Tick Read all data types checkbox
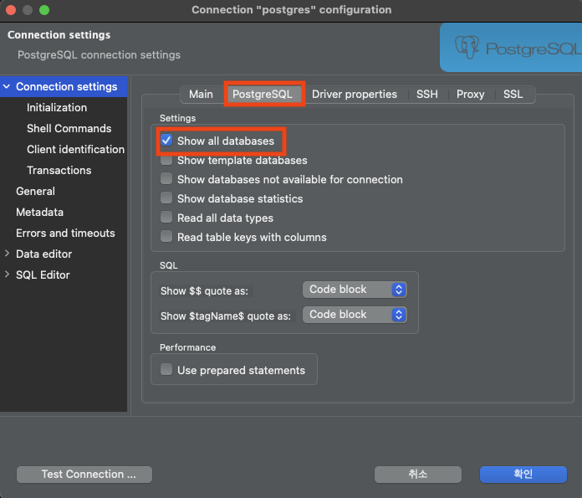 [166, 218]
